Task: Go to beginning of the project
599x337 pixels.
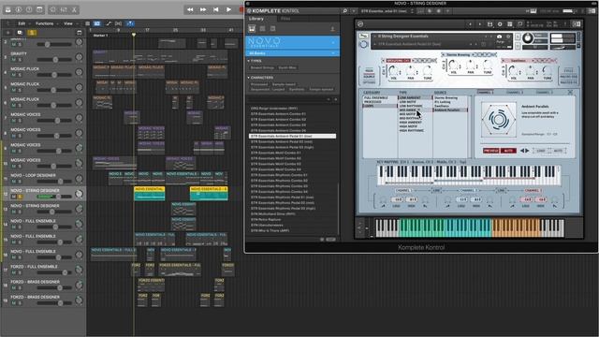Action: [x=216, y=9]
